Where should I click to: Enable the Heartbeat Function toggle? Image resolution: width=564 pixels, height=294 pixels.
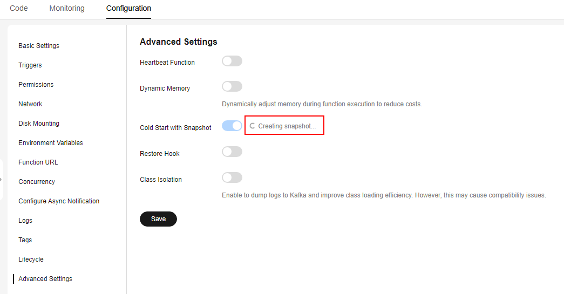(232, 61)
